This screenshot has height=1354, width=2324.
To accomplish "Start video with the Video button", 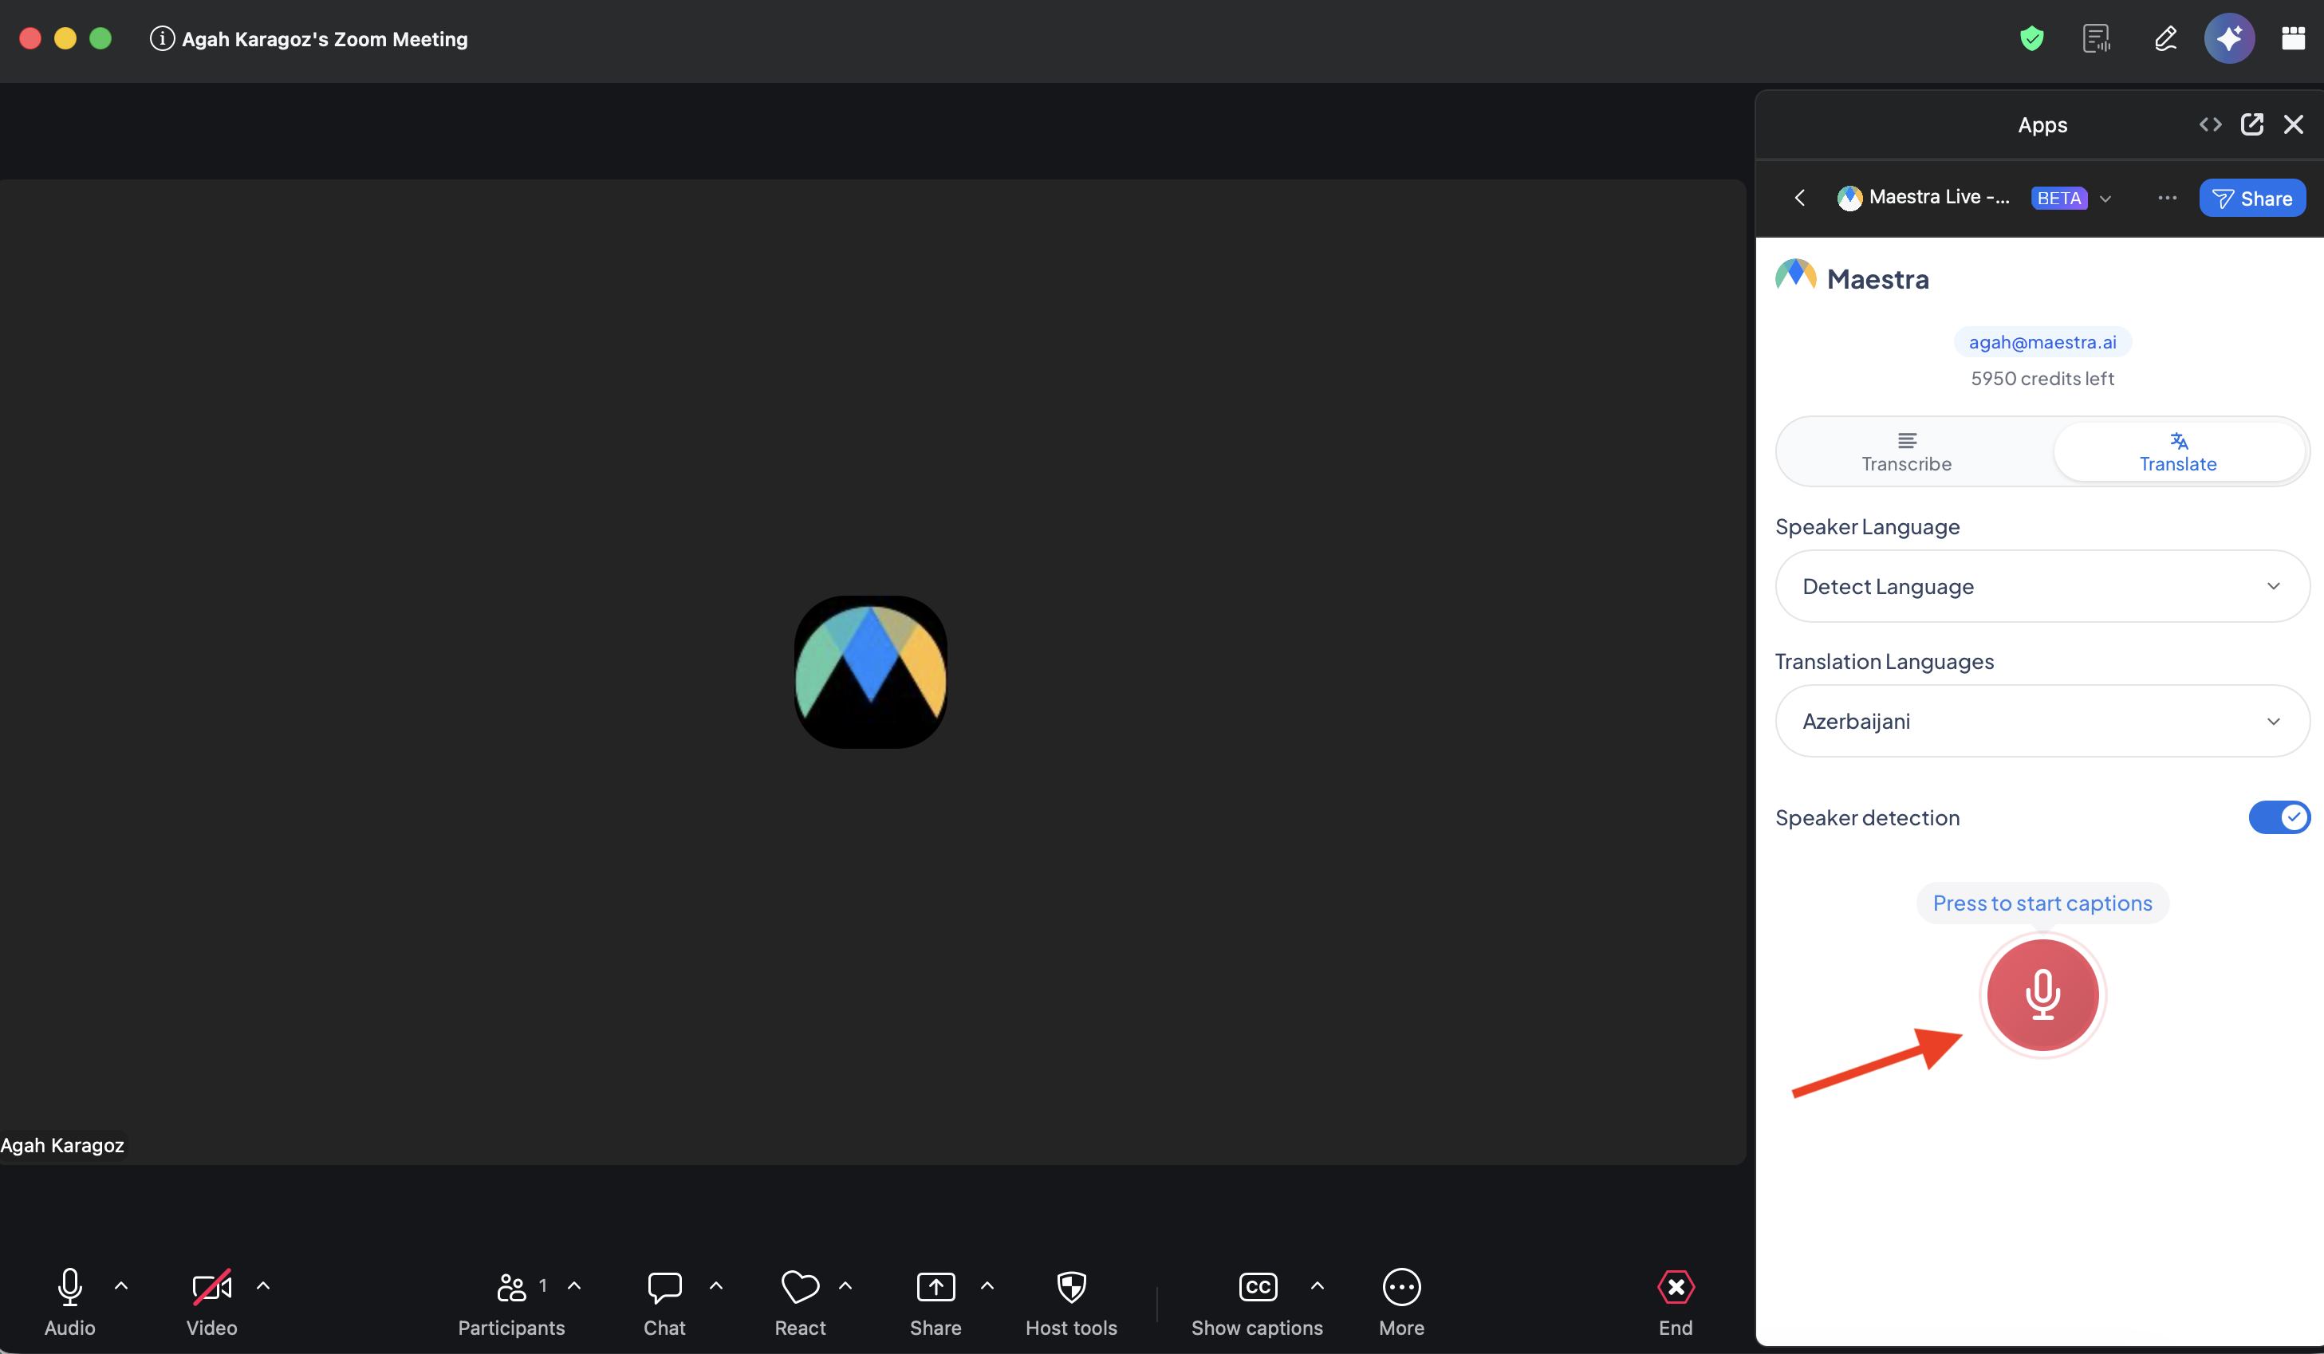I will pos(212,1302).
